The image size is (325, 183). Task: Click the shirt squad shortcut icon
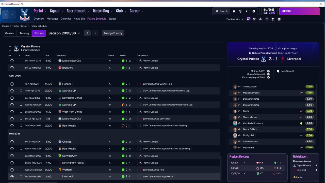pyautogui.click(x=254, y=19)
